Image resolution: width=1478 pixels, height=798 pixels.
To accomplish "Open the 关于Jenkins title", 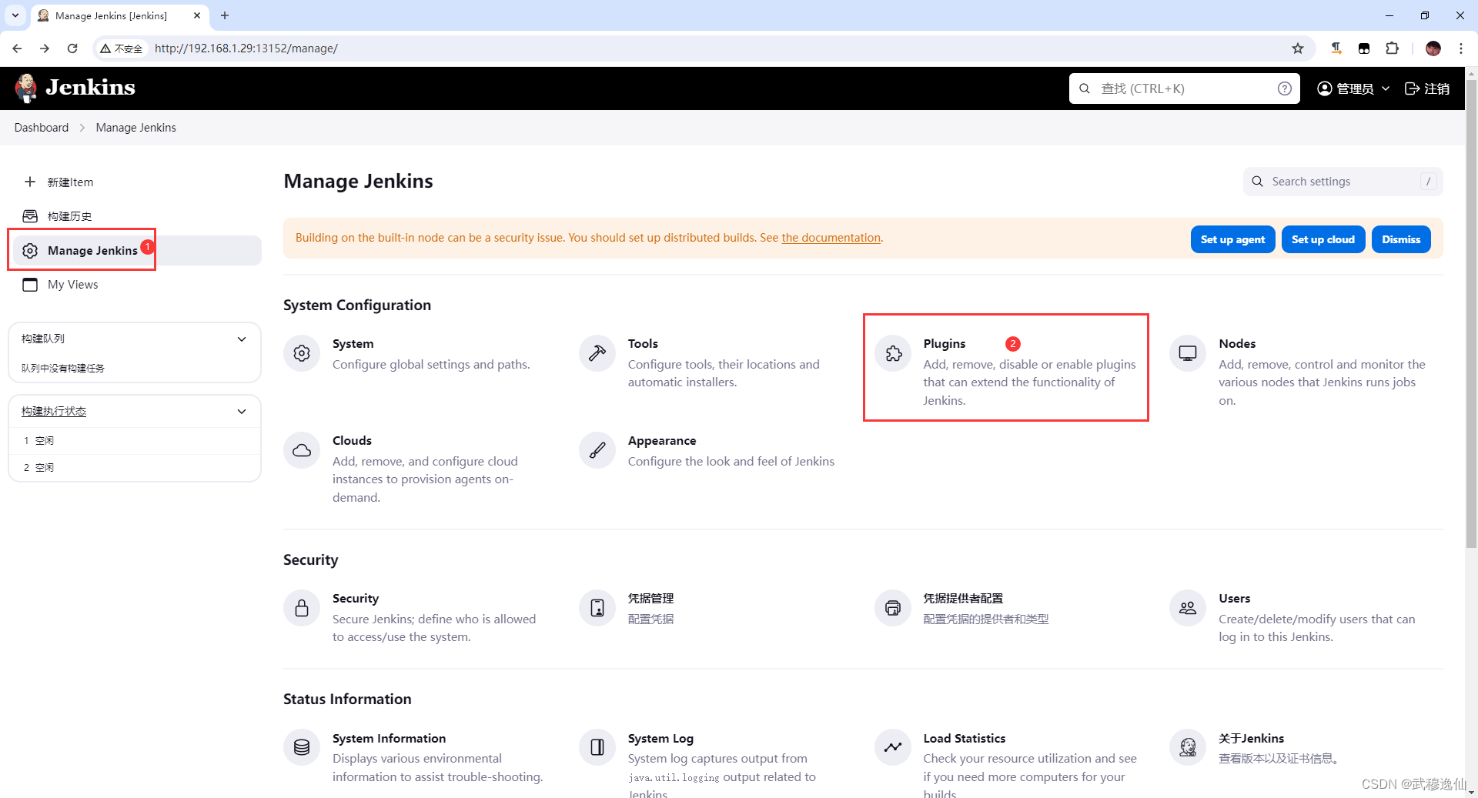I will pos(1251,739).
